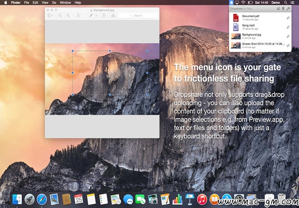
Task: Expand the pen tool dropdown arrow
Action: point(96,16)
